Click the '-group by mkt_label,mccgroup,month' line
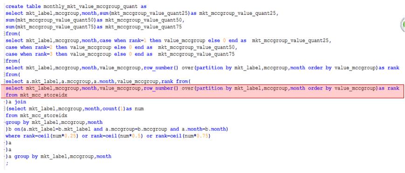The image size is (405, 173). 54,122
